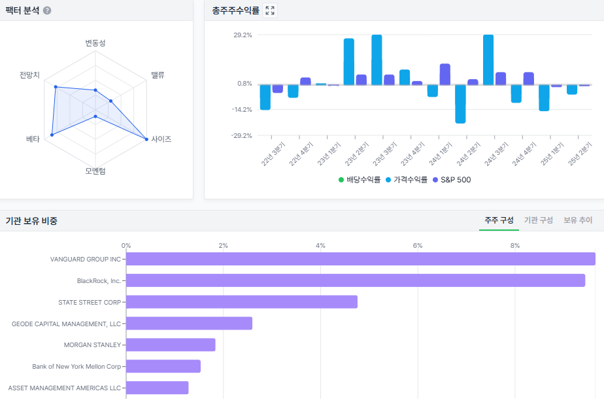Click the 사이즈 axis label
The height and width of the screenshot is (404, 604).
point(161,139)
